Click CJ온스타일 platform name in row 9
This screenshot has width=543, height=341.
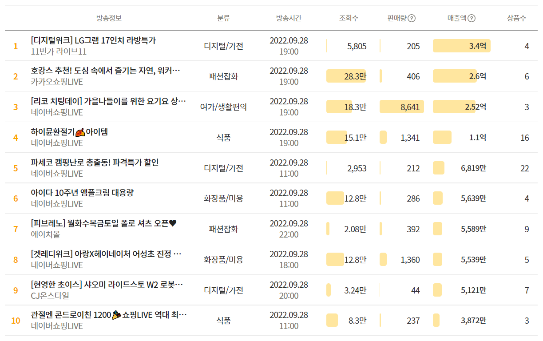coord(50,296)
